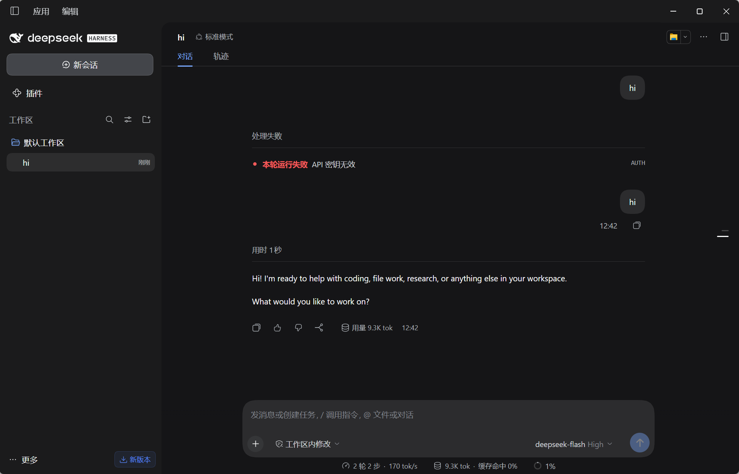Expand the 用时 1秒 section header
This screenshot has height=474, width=739.
[x=267, y=250]
